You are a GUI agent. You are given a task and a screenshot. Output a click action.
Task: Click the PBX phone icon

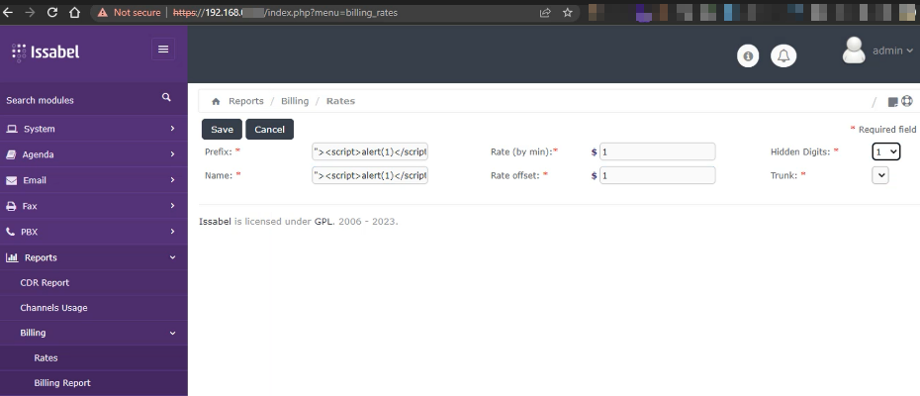(11, 232)
